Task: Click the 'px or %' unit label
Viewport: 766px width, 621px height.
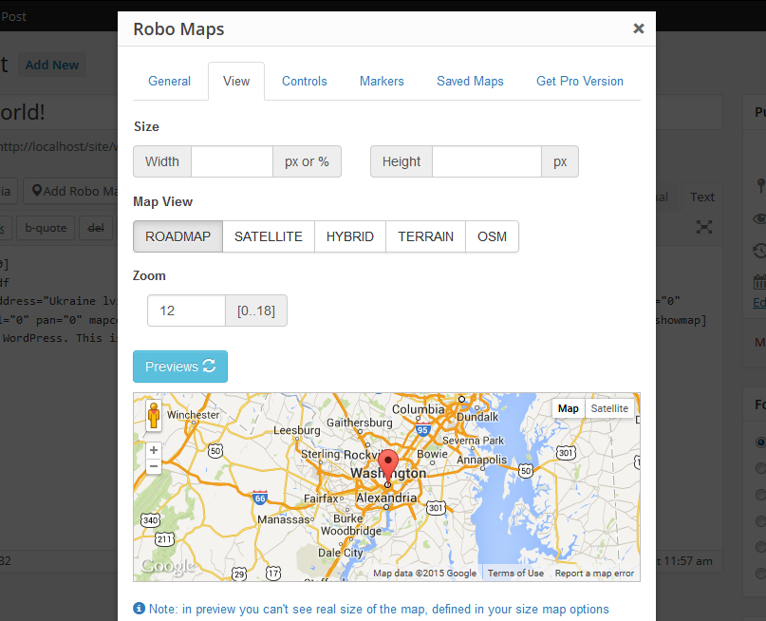Action: 307,161
